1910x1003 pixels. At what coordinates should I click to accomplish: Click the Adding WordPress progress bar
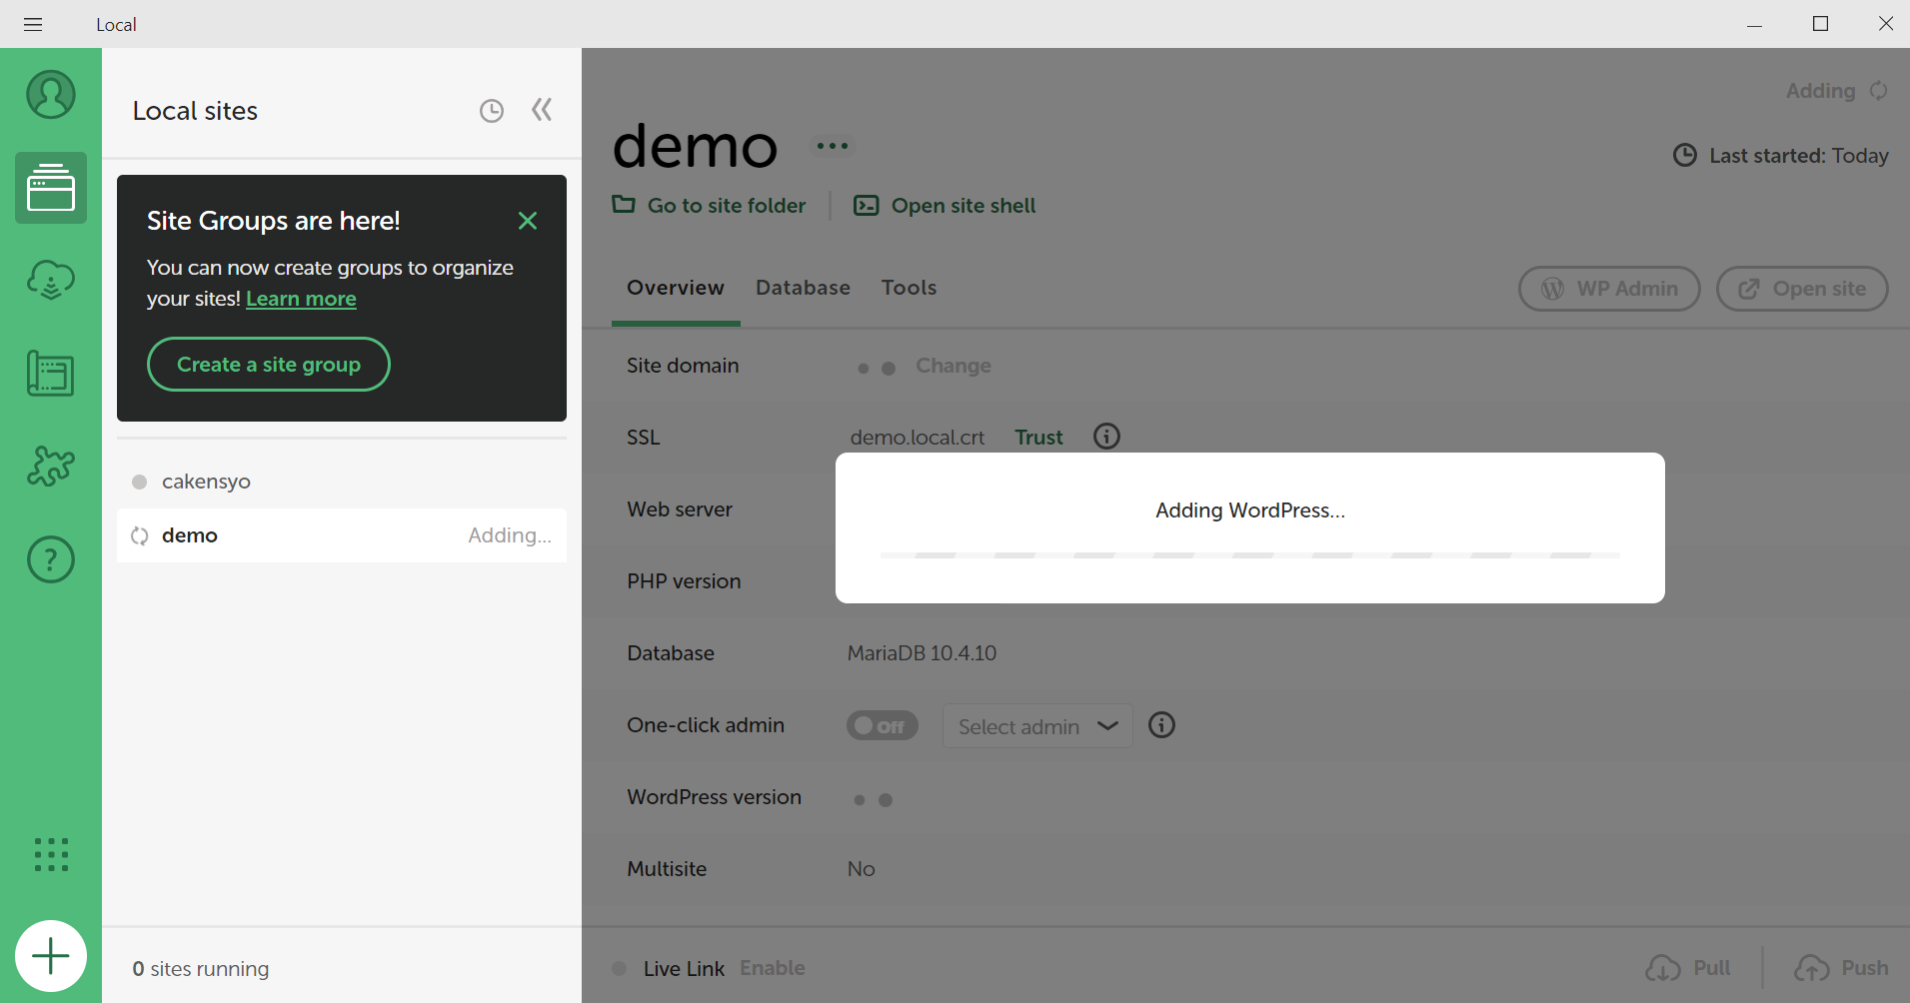(x=1249, y=554)
